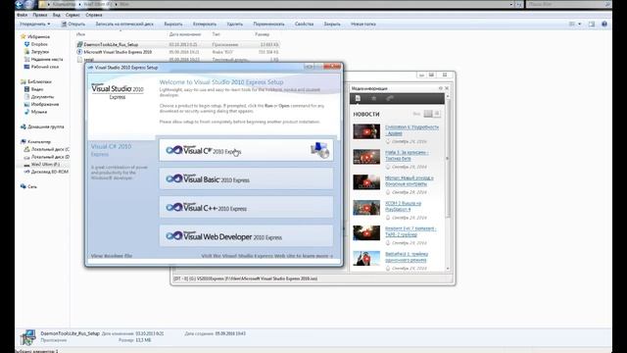This screenshot has width=627, height=353.
Task: Click Удалить in the Explorer toolbar
Action: tap(235, 24)
